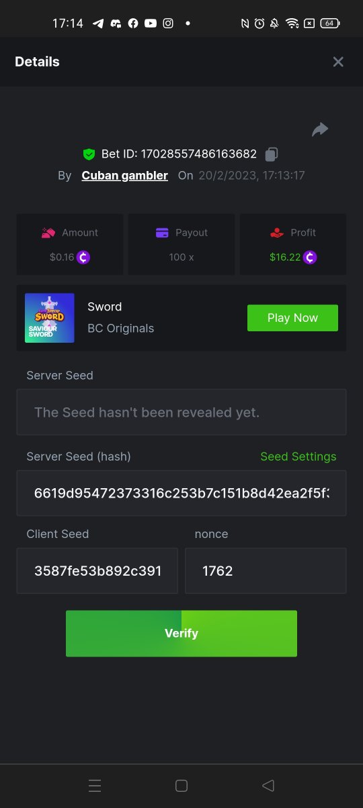Copy the Bet ID to clipboard

pyautogui.click(x=272, y=154)
